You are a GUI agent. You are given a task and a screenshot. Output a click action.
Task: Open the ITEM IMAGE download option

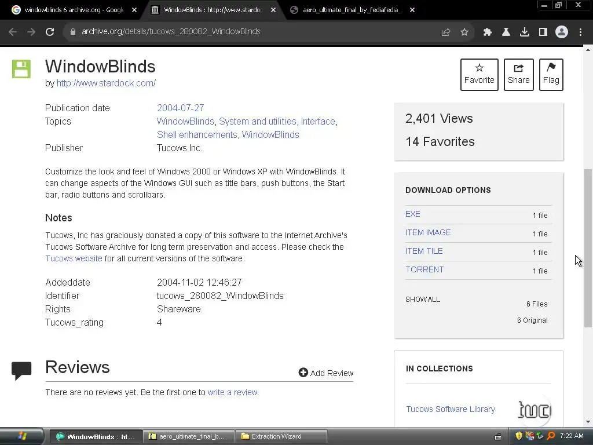pyautogui.click(x=428, y=232)
